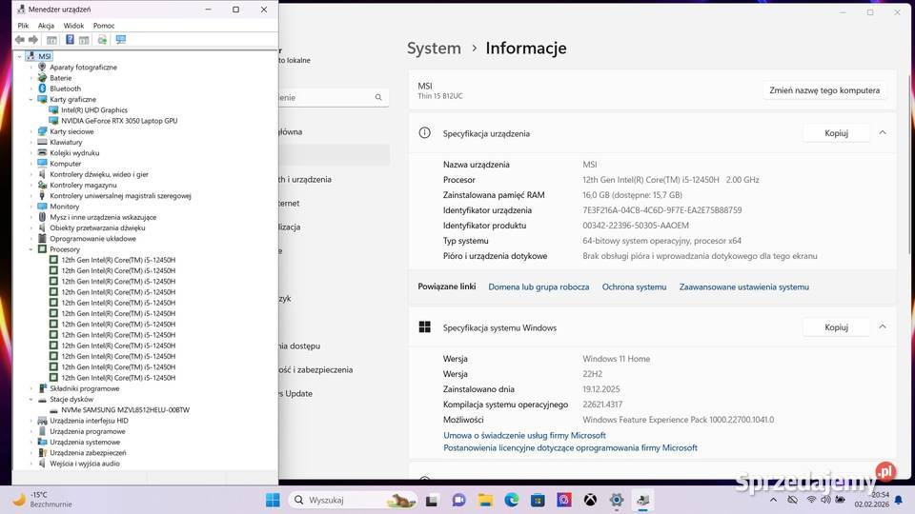Screen dimensions: 915x514
Task: Click the info icon beside Specyfikacja urządzenia
Action: (x=425, y=133)
